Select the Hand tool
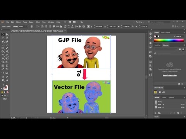 tap(3, 80)
